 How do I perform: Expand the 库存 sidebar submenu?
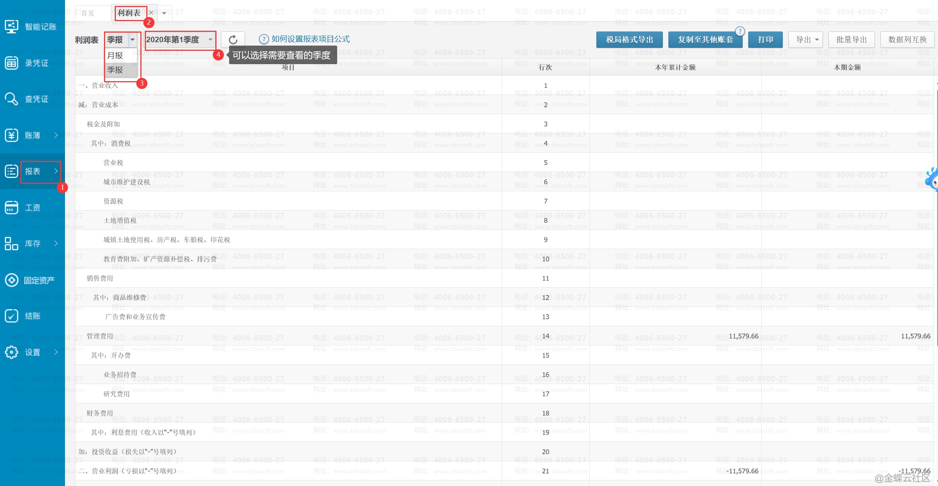56,244
